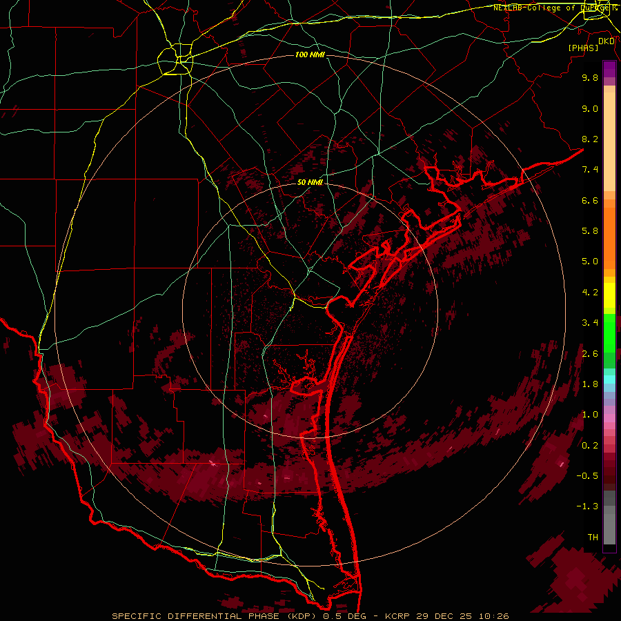
Task: Click the 29 DEC 25 date in the caption
Action: coord(445,616)
